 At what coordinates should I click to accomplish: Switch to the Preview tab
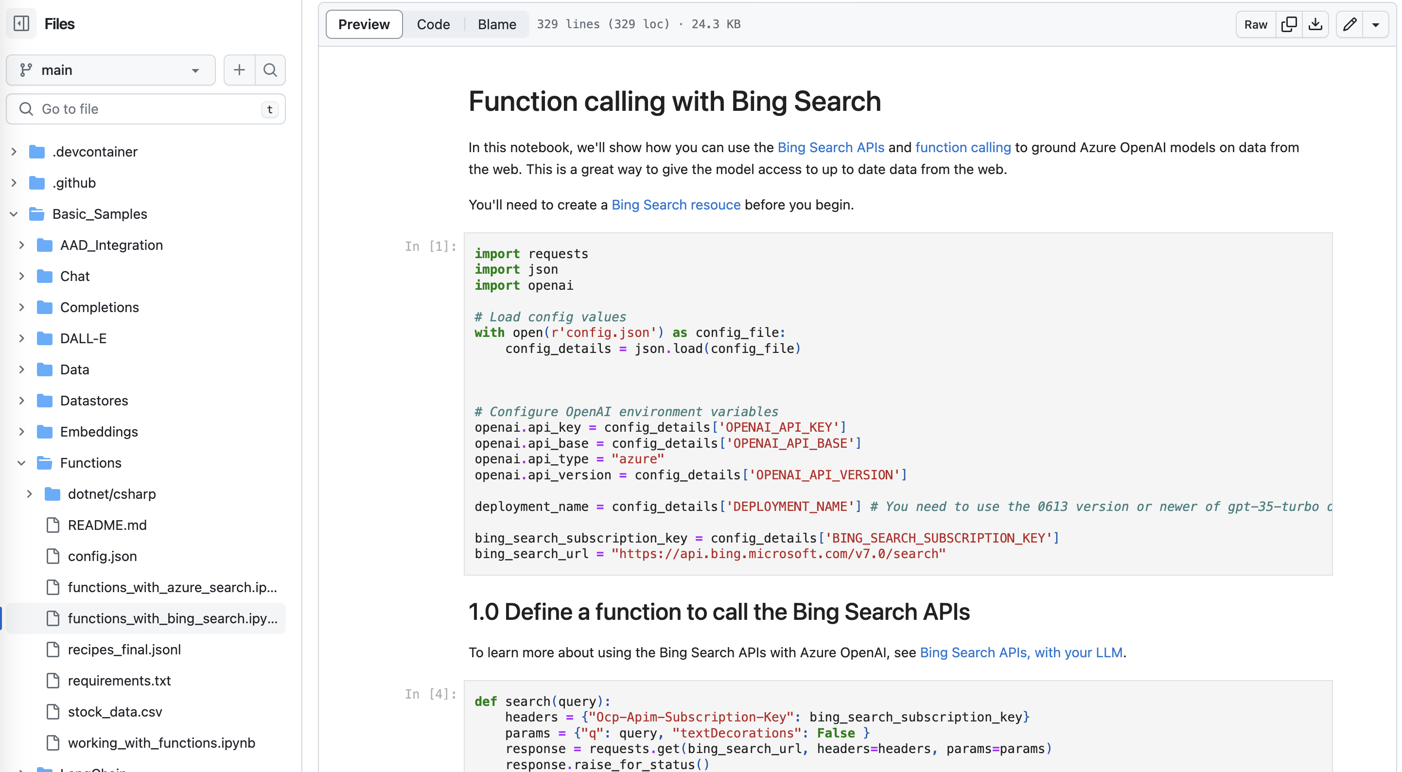(x=364, y=24)
